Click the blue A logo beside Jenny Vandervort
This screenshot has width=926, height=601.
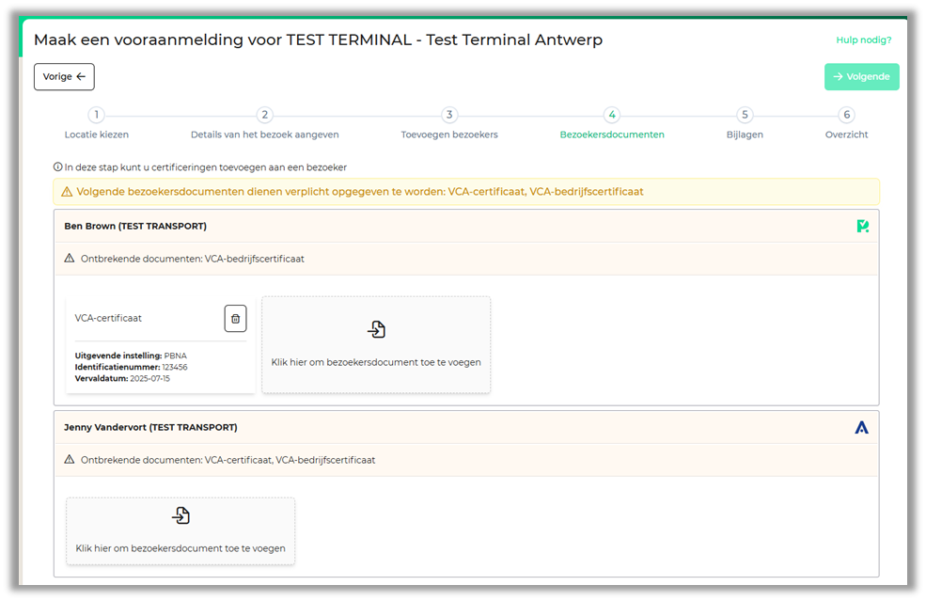coord(861,427)
